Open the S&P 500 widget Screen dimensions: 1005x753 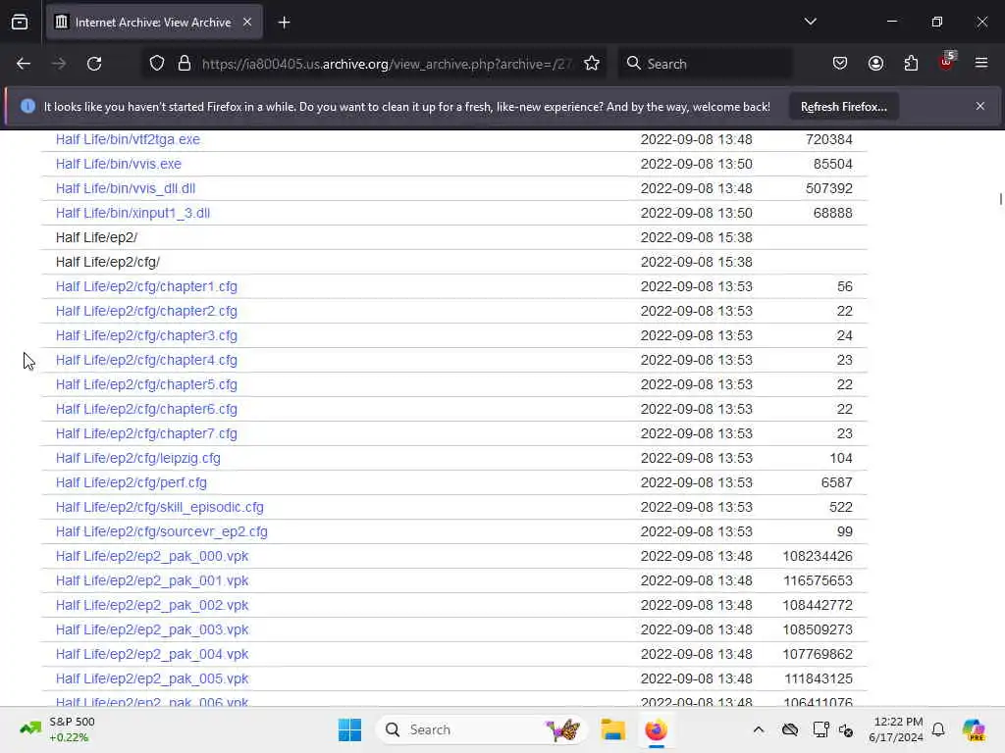coord(58,729)
